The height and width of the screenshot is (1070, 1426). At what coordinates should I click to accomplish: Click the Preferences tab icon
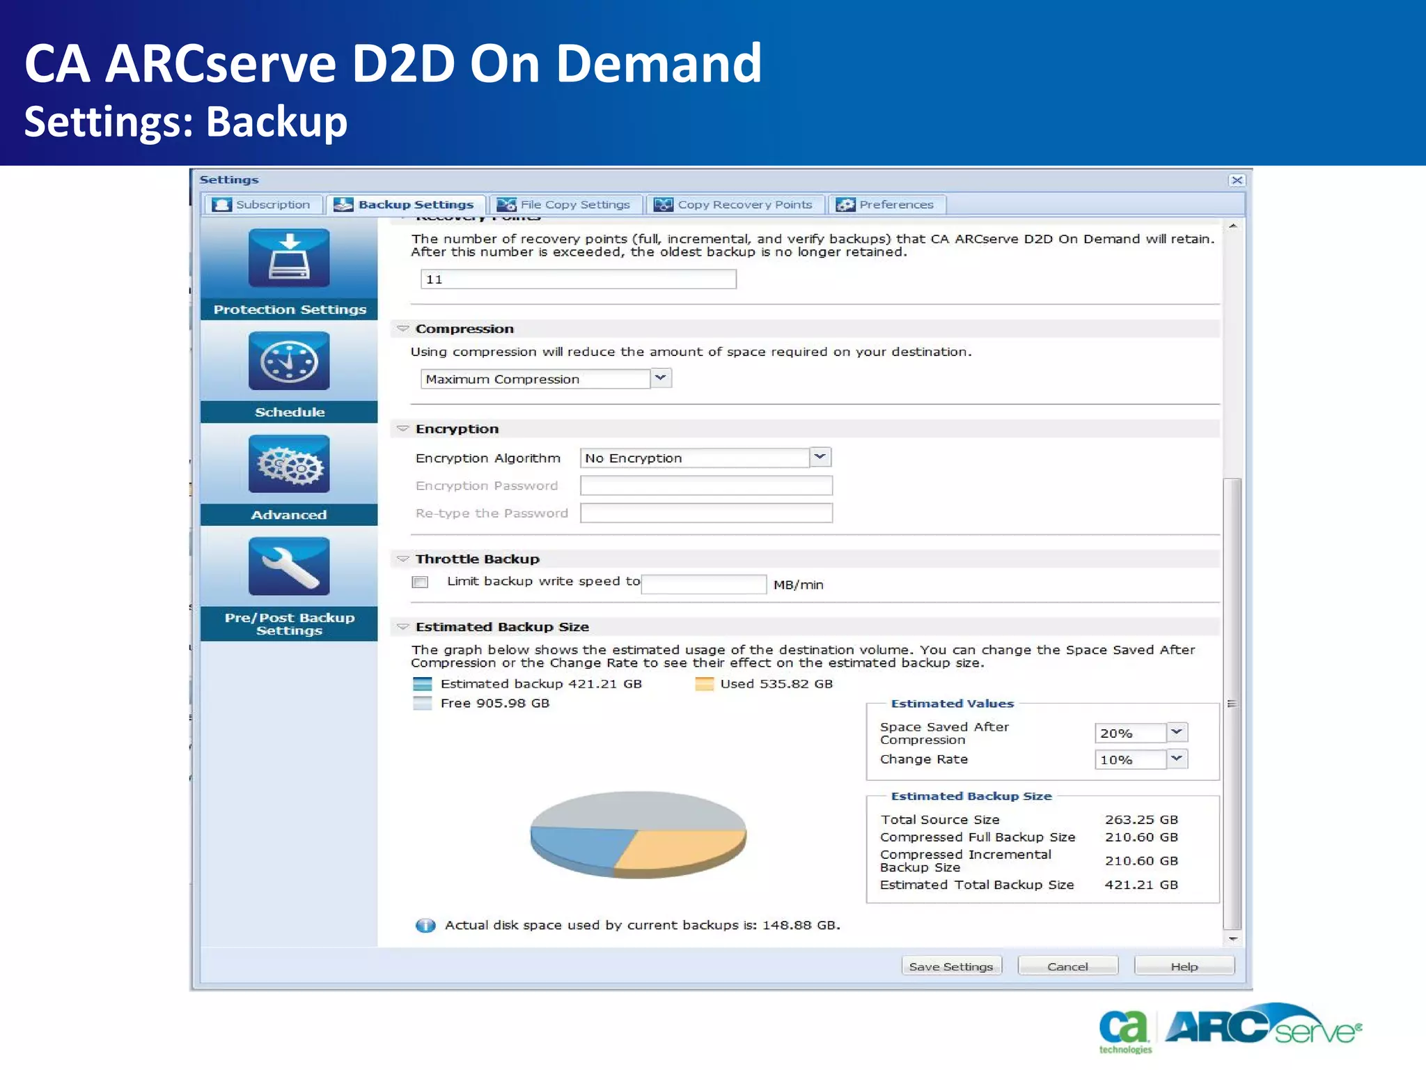[845, 205]
